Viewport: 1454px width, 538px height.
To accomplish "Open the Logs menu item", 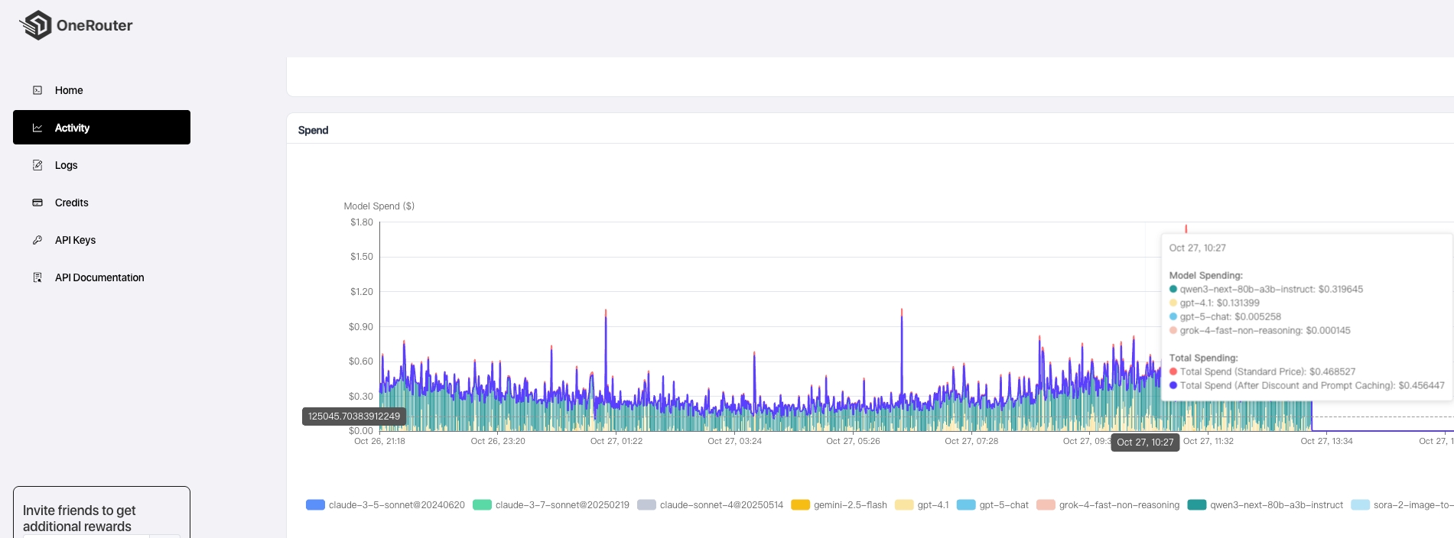I will [x=67, y=165].
